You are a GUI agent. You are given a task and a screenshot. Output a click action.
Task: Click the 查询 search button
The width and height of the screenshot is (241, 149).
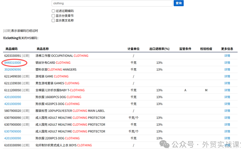point(179,3)
